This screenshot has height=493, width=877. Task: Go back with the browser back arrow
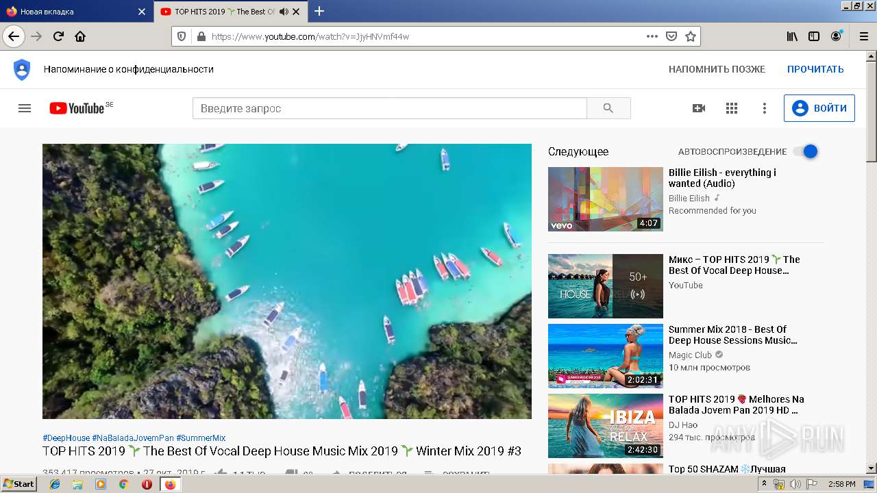[x=14, y=36]
